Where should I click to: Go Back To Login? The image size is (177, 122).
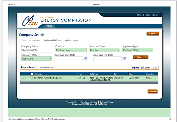point(152,15)
